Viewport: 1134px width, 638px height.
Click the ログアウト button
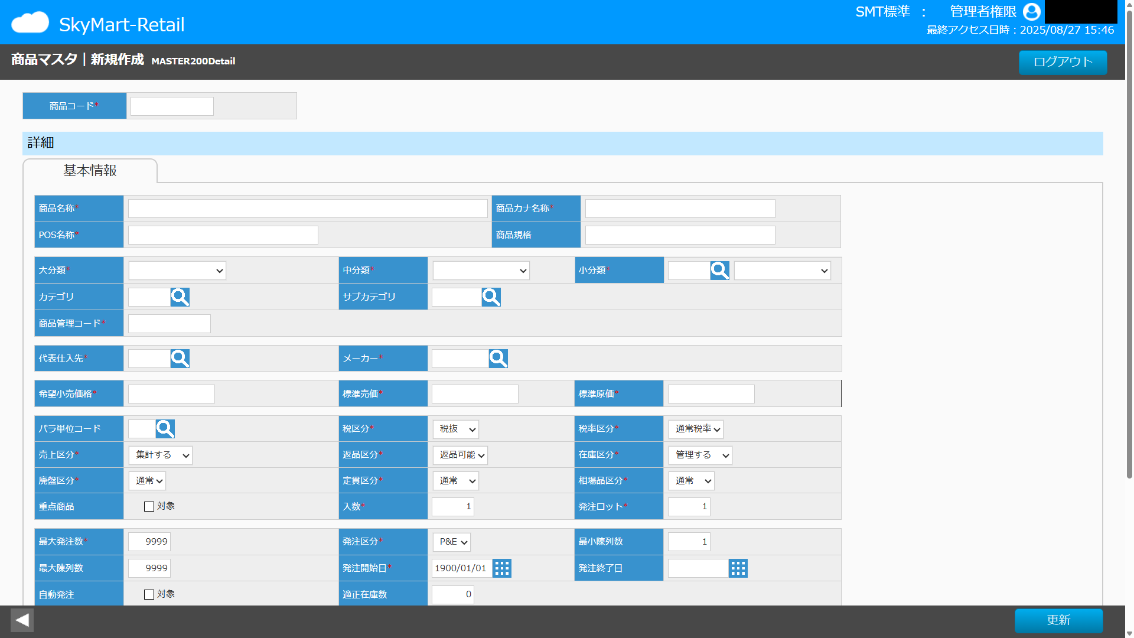pyautogui.click(x=1063, y=62)
